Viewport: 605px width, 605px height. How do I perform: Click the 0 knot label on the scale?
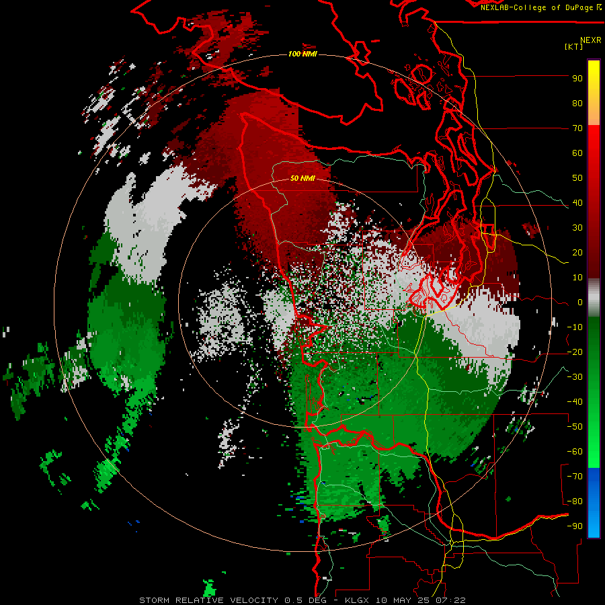click(580, 302)
